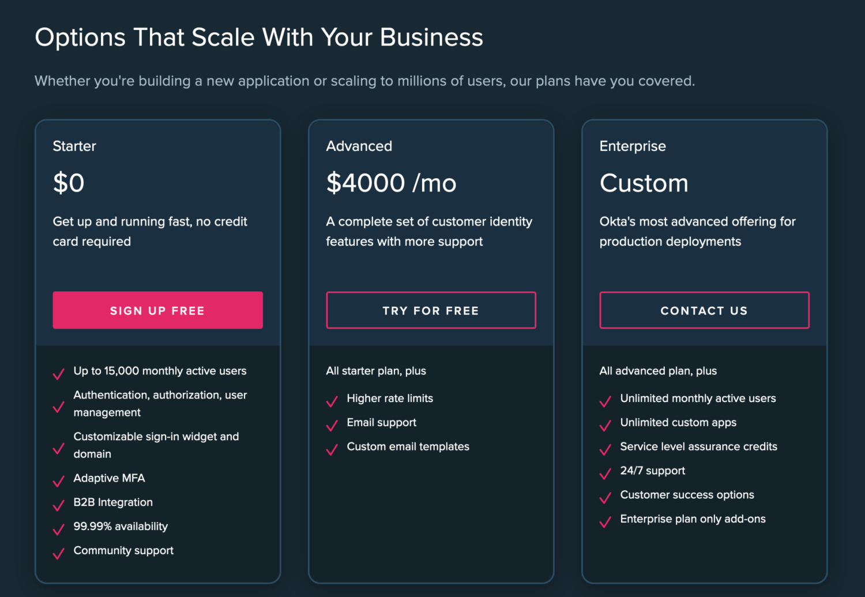Click the Email support checkmark icon
The image size is (865, 597).
coord(332,425)
